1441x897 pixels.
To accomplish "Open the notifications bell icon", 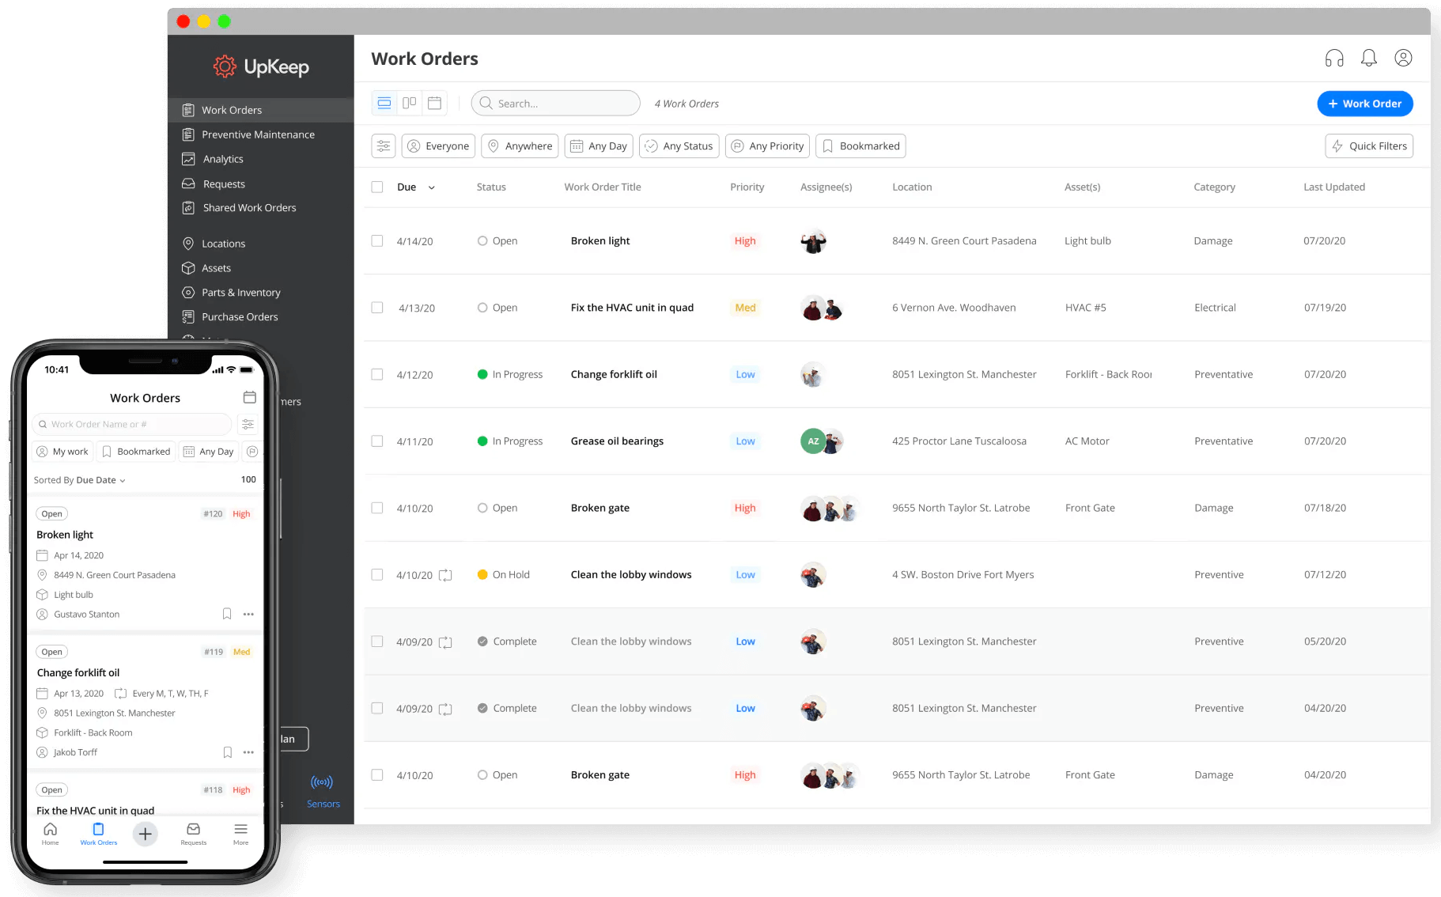I will (x=1369, y=58).
